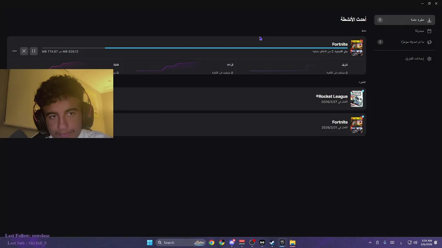The width and height of the screenshot is (442, 248).
Task: Click the قراءة read speed graph panel
Action: tap(179, 68)
